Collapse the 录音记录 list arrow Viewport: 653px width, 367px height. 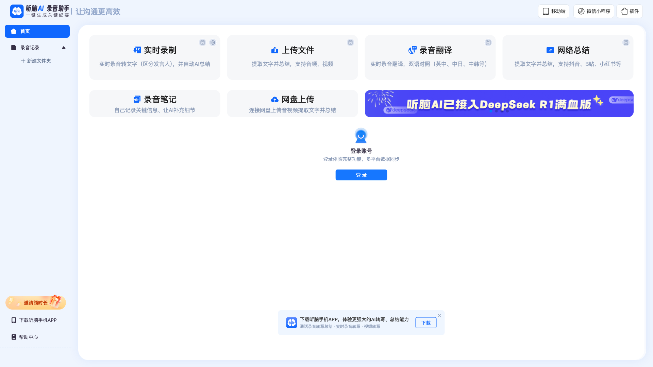64,48
